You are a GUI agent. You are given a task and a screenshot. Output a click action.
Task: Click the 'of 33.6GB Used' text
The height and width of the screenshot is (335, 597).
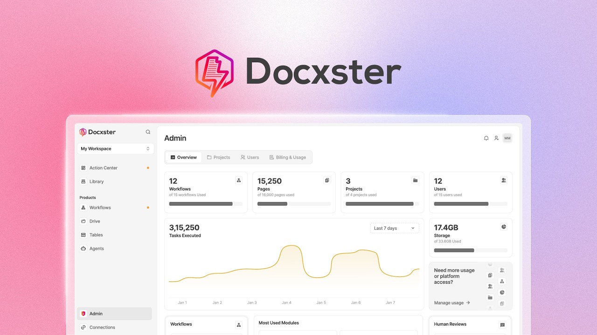[x=447, y=241]
